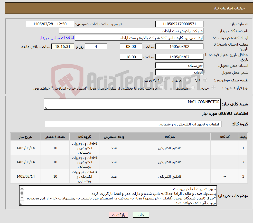Click need date 1405/03/14 in row 1
Screen dimensions: 253x223
pyautogui.click(x=25, y=148)
